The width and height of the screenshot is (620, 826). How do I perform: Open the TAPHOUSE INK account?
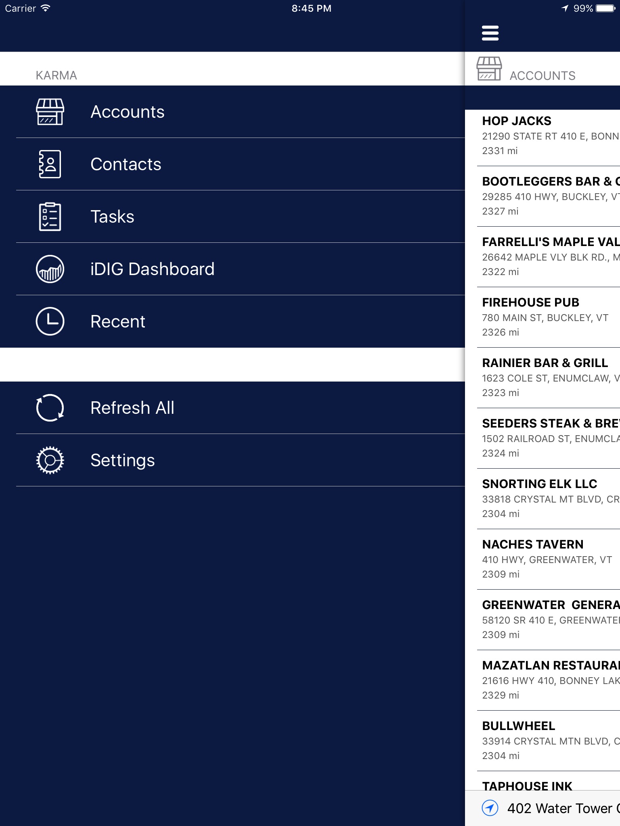click(542, 781)
